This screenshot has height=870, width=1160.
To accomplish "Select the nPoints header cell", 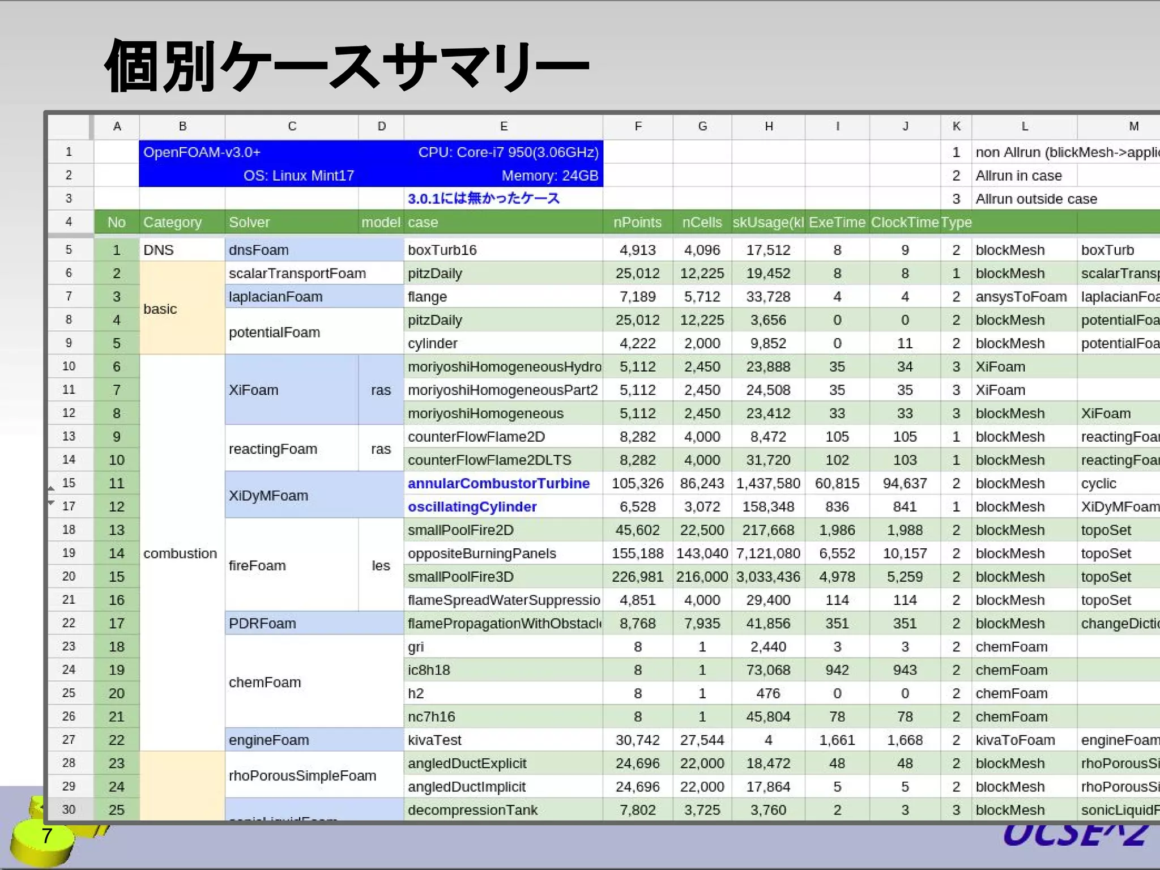I will (637, 222).
